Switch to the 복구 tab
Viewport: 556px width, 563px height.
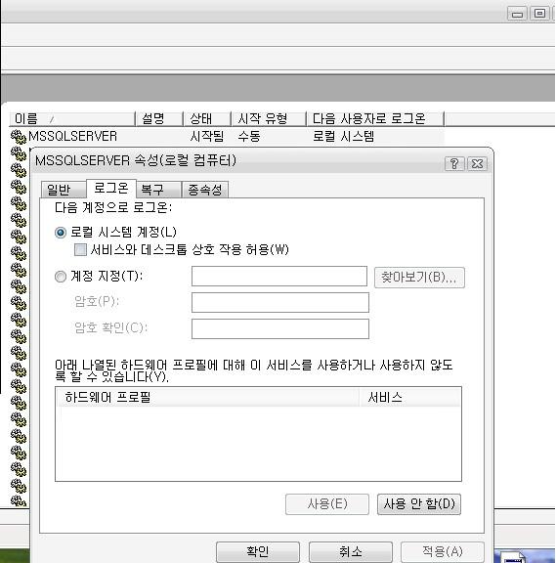coord(158,190)
